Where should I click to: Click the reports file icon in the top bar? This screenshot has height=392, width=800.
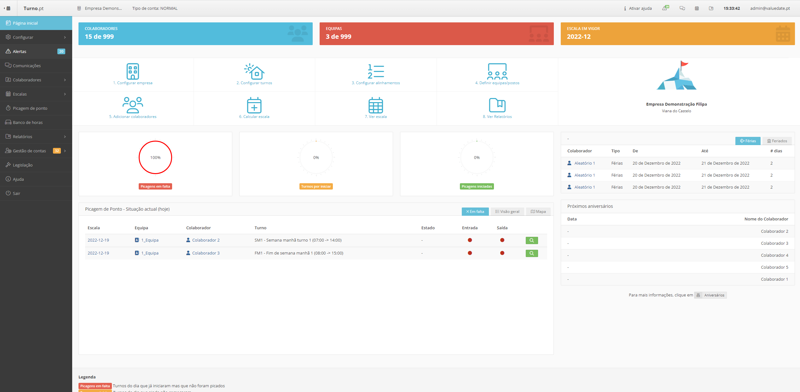coord(711,8)
